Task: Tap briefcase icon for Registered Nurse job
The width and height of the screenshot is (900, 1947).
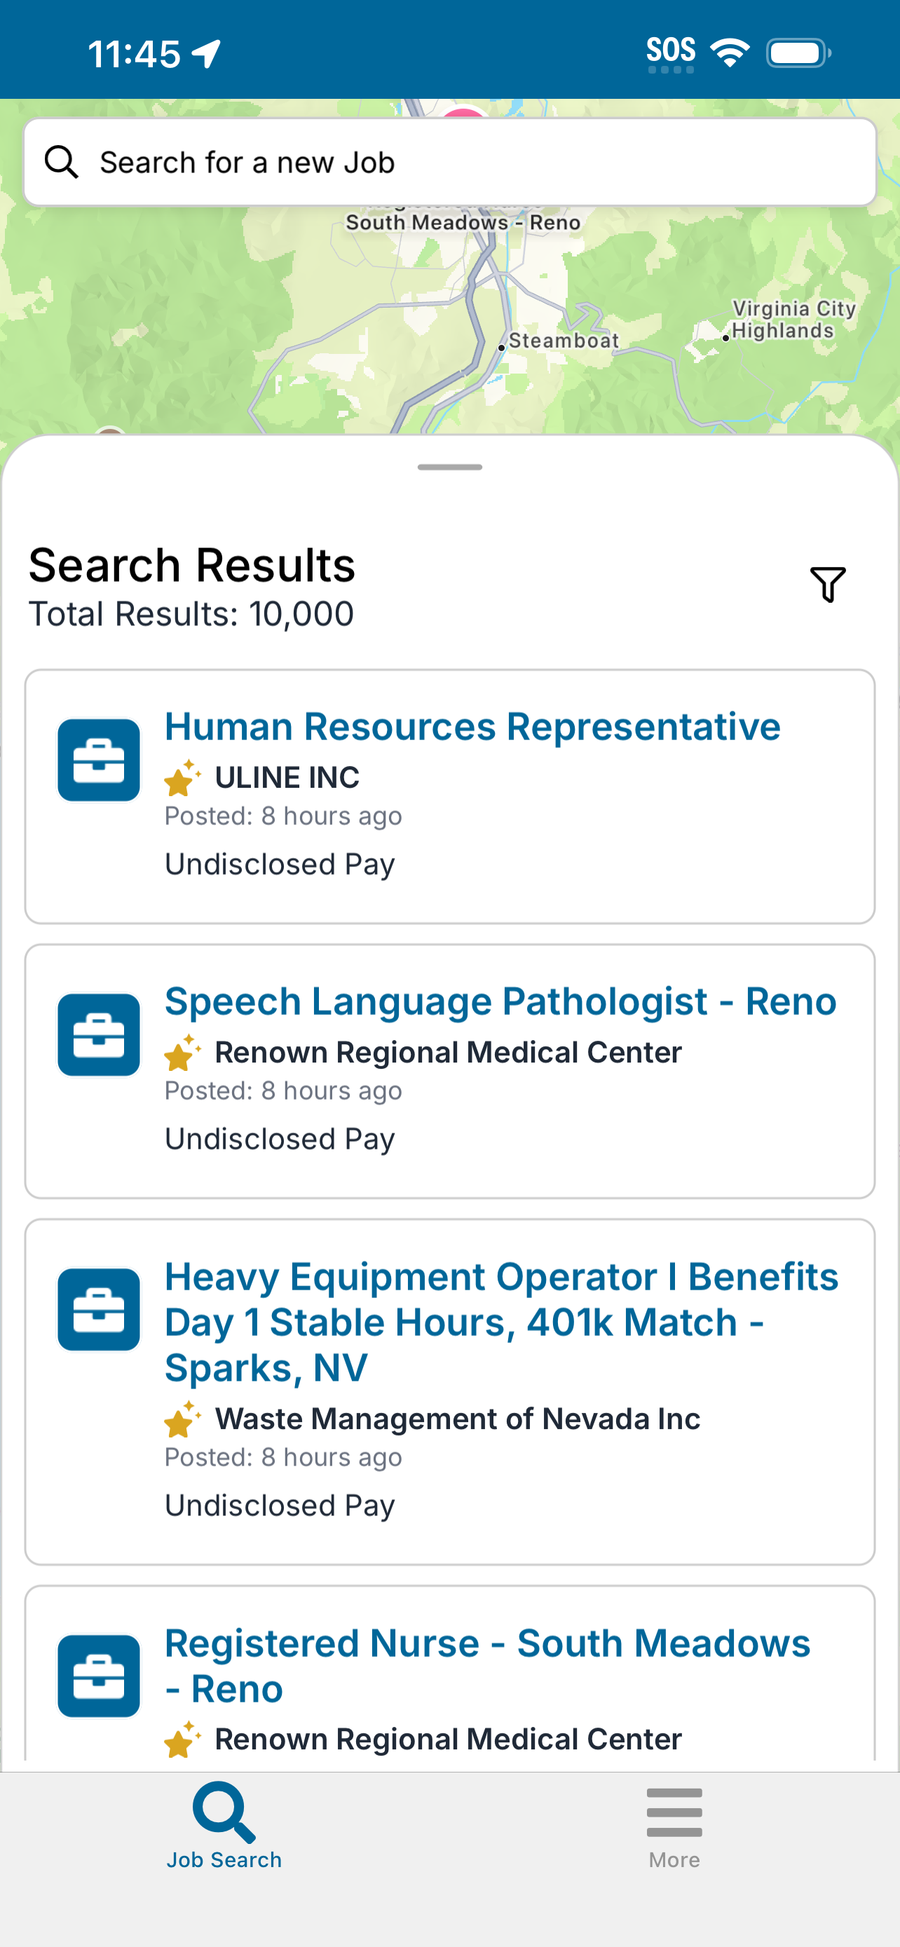Action: [99, 1676]
